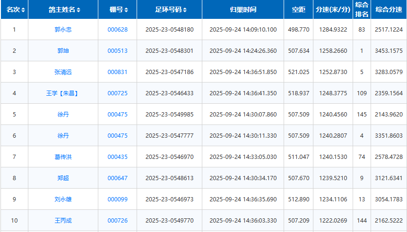Select ring number cell 2025-23-0548180
The height and width of the screenshot is (232, 407).
[x=169, y=30]
